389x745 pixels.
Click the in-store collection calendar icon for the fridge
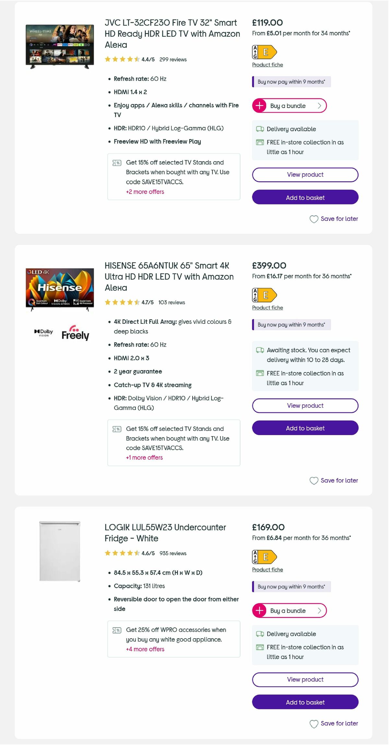[259, 647]
